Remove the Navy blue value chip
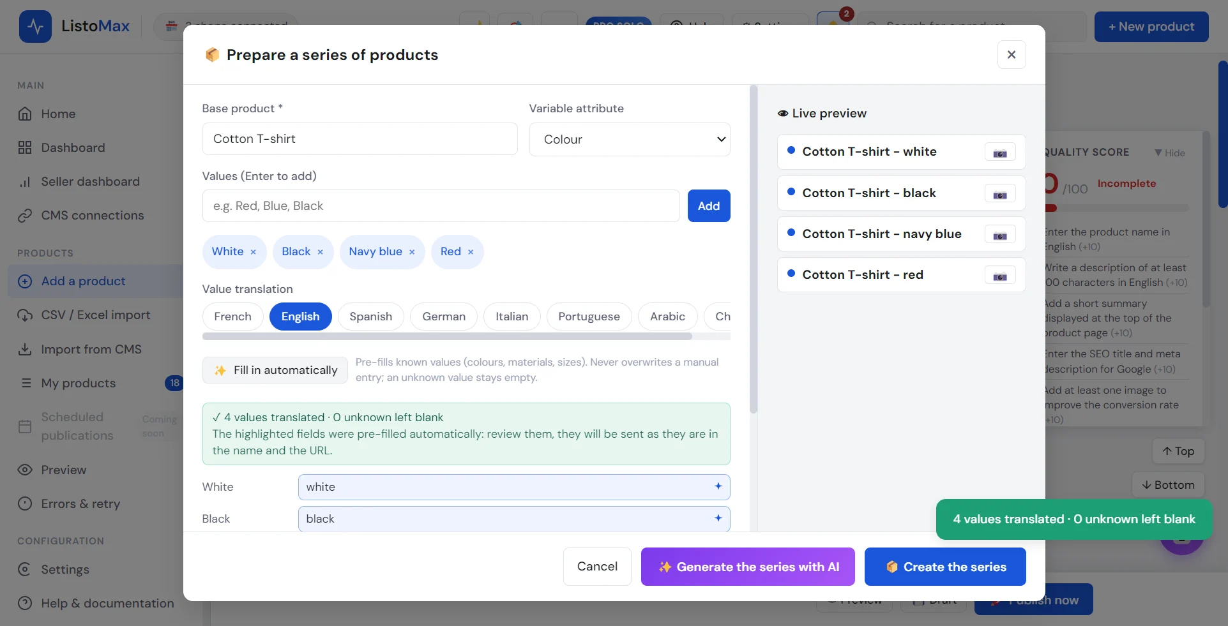Viewport: 1228px width, 626px height. 412,252
